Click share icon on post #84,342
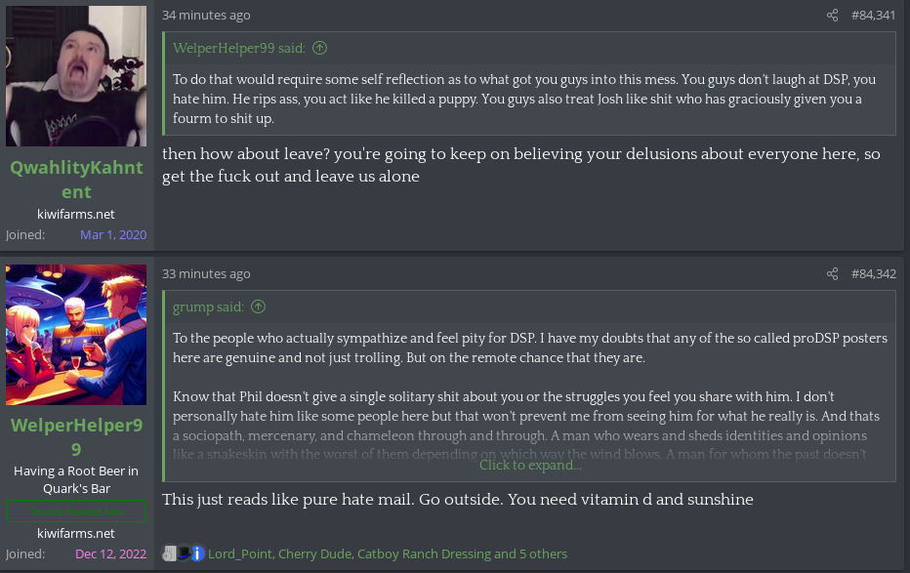This screenshot has width=910, height=573. 832,273
